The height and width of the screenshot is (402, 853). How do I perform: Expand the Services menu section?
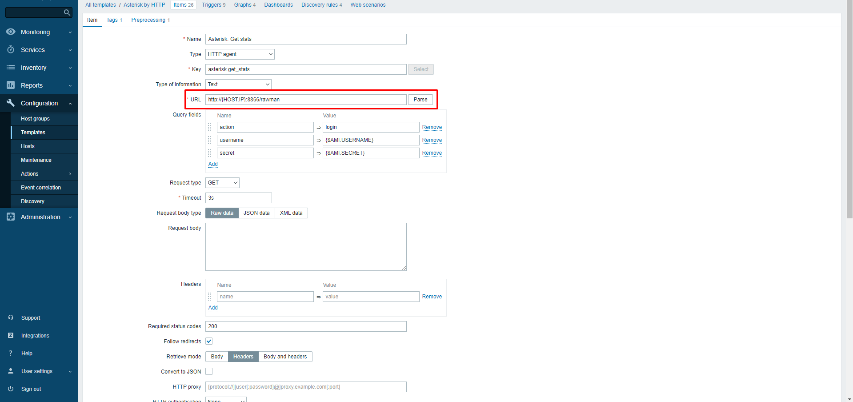click(x=70, y=50)
